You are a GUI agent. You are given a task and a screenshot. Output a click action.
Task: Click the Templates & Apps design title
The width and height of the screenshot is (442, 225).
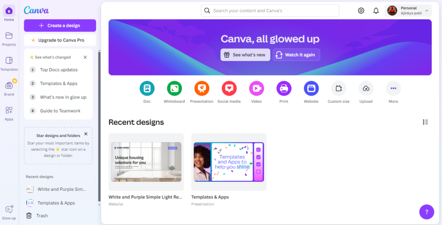[x=210, y=197]
